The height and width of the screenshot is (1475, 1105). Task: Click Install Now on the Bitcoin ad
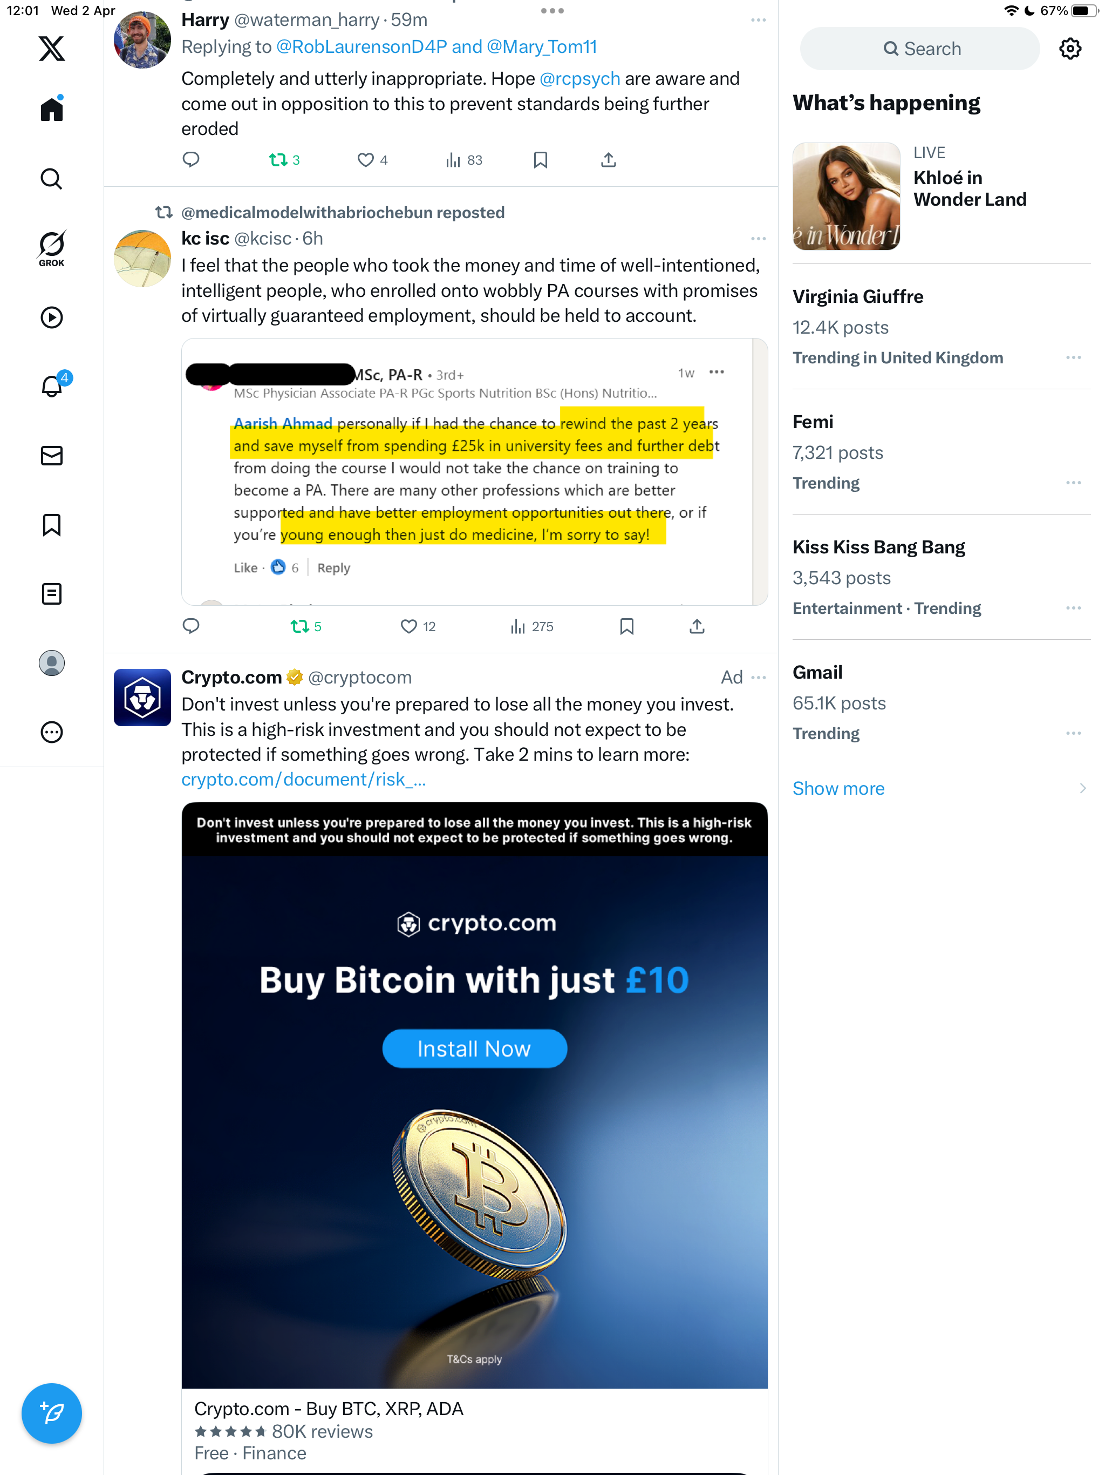click(474, 1048)
